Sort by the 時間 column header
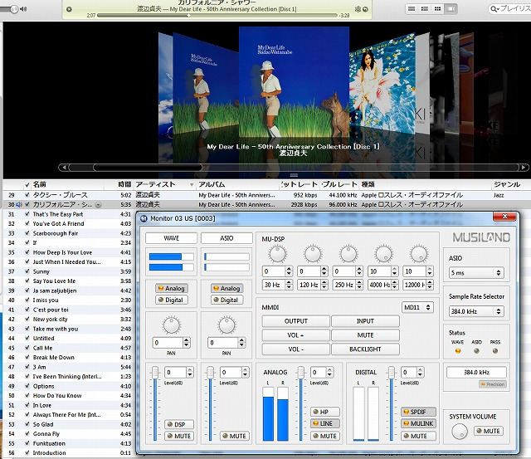 point(124,184)
